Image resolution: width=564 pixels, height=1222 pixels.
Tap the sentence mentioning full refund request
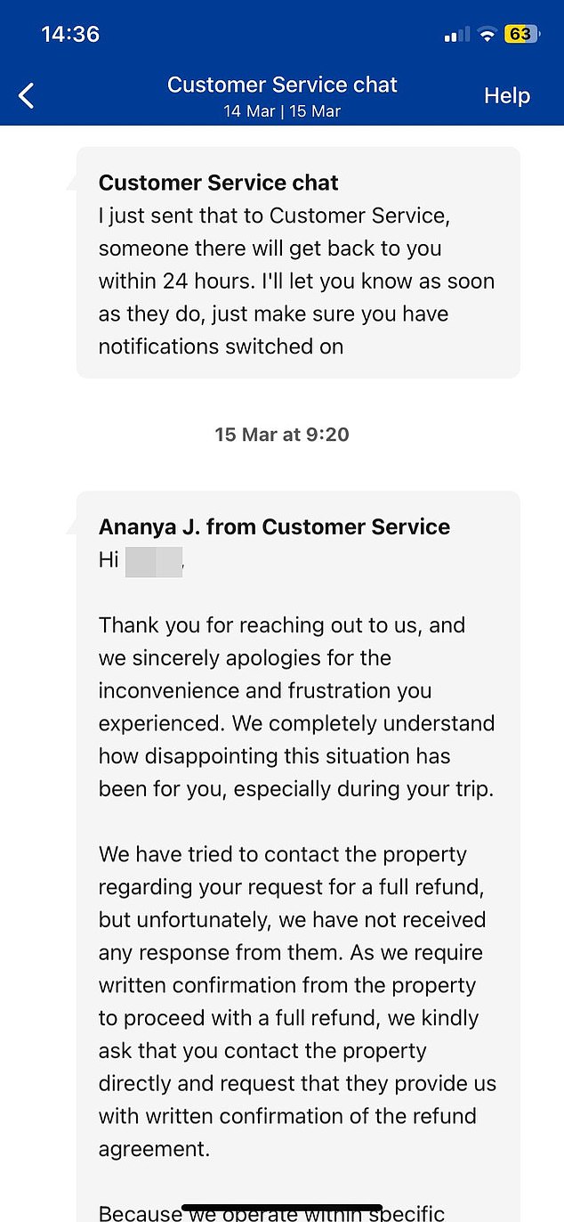(298, 886)
